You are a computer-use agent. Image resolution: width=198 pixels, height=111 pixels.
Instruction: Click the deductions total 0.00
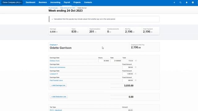click(x=131, y=97)
